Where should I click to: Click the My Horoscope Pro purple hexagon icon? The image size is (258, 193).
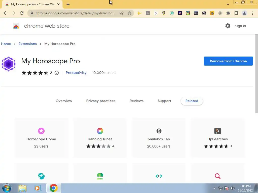coord(9,64)
